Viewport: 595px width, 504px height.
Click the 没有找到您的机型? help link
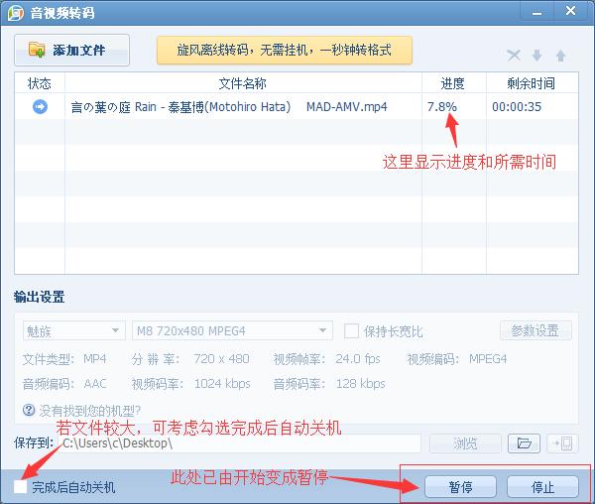click(x=90, y=411)
